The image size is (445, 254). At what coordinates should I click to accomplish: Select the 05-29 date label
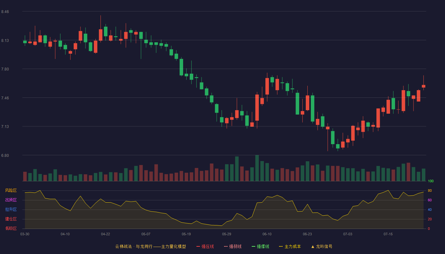(x=227, y=234)
